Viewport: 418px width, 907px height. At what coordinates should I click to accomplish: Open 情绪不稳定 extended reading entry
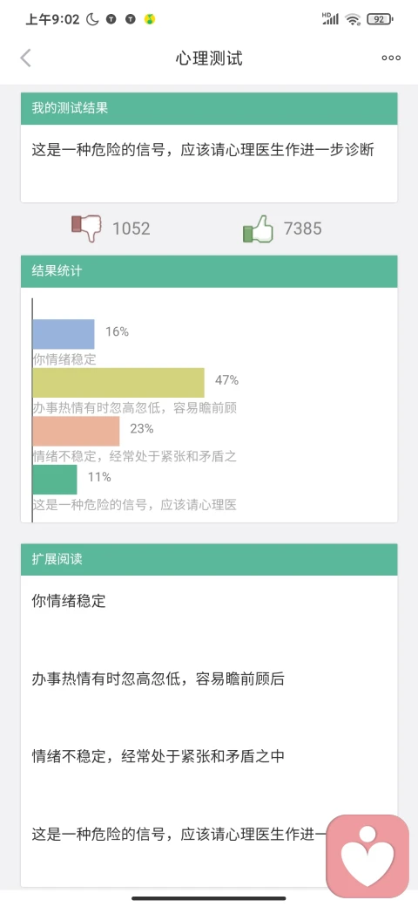(x=158, y=757)
